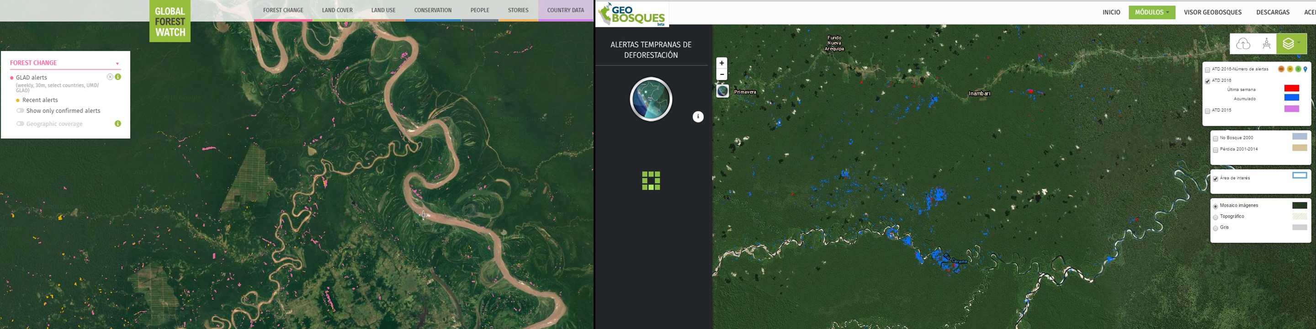Select the Mosaico imágenes basemap radio
The width and height of the screenshot is (1316, 329).
click(x=1215, y=207)
